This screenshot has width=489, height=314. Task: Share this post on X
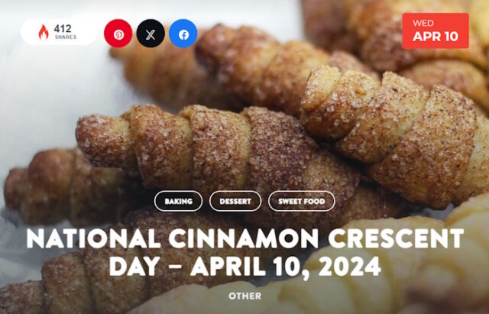(x=151, y=34)
